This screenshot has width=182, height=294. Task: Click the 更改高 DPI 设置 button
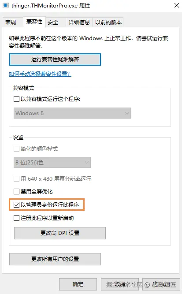(60, 233)
